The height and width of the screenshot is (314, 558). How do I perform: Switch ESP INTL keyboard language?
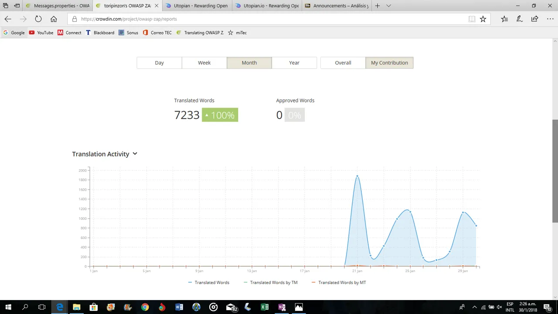[x=510, y=307]
